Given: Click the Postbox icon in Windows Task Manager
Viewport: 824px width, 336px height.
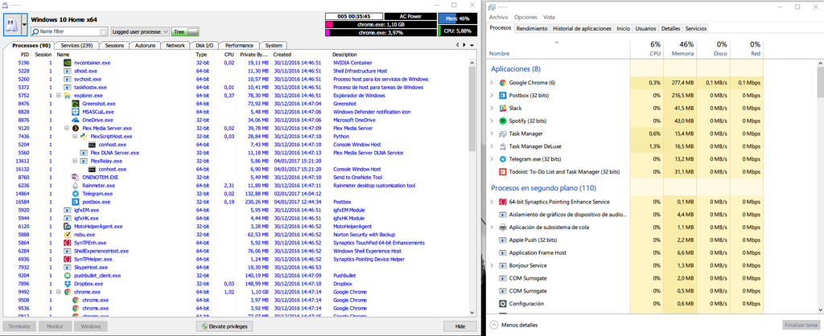Looking at the screenshot, I should coord(503,96).
